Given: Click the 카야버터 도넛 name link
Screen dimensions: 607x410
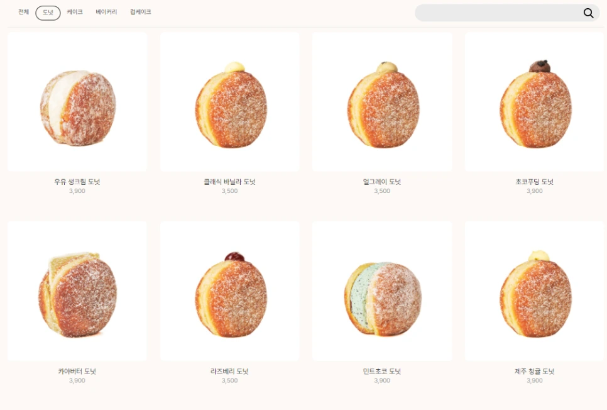Looking at the screenshot, I should tap(77, 371).
